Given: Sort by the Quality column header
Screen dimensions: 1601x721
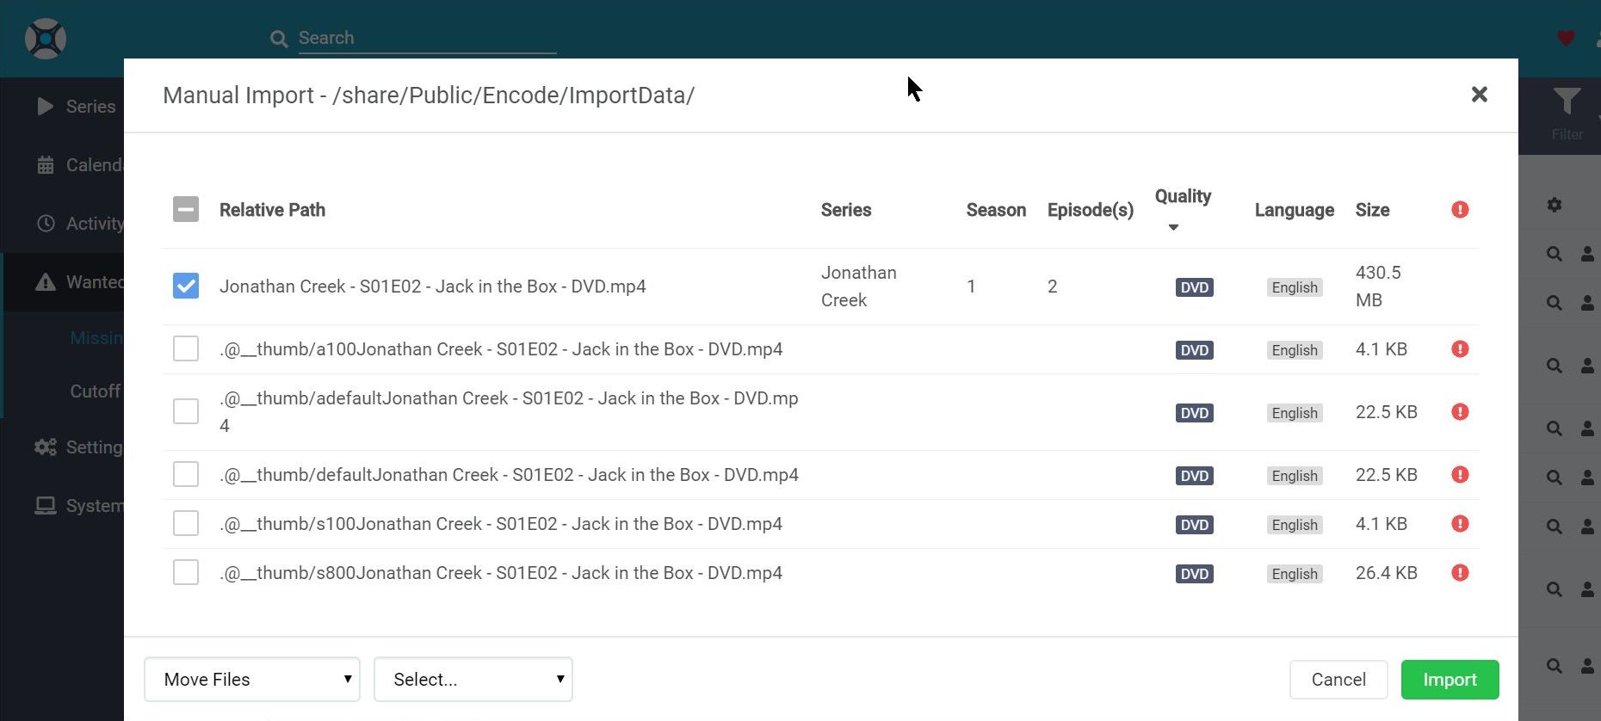Looking at the screenshot, I should point(1183,197).
